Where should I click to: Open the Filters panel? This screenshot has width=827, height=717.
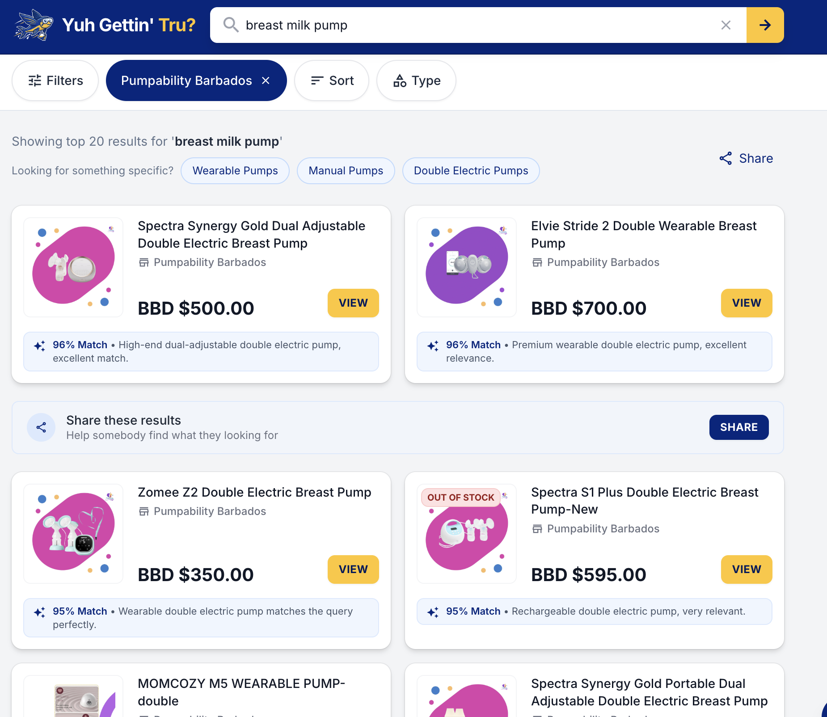[x=55, y=80]
